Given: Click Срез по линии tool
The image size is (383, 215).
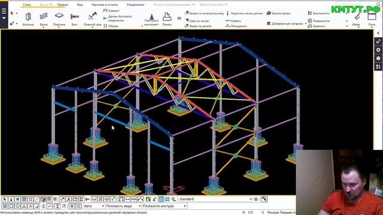Looking at the screenshot, I should pyautogui.click(x=197, y=21).
